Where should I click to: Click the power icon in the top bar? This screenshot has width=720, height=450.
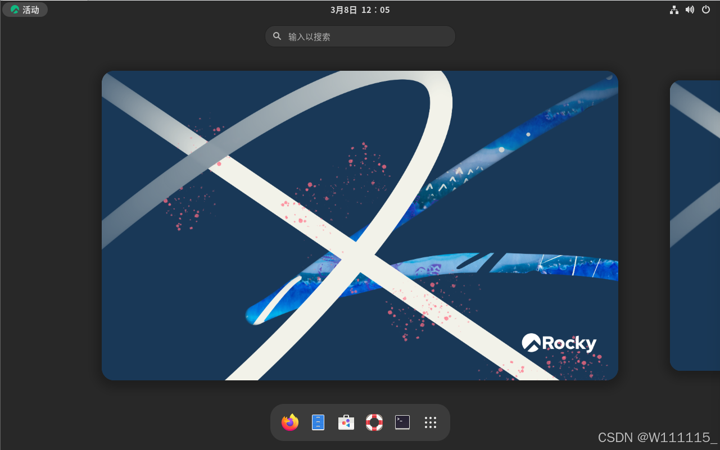(x=706, y=10)
